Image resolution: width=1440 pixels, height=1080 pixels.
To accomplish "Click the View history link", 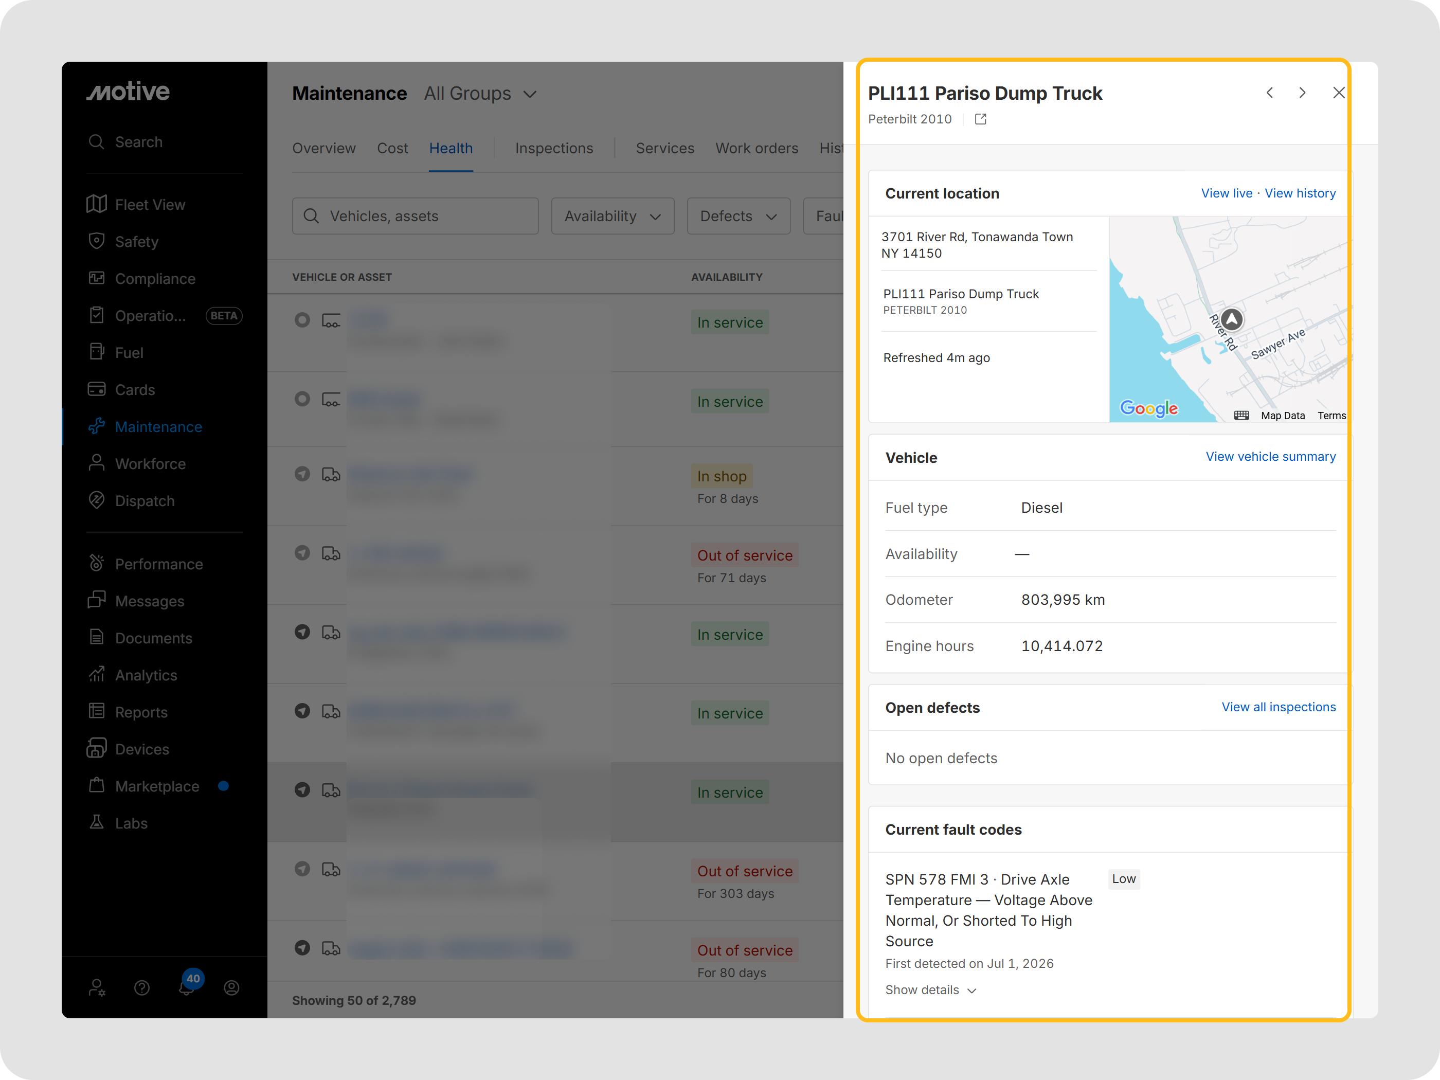I will click(1301, 193).
